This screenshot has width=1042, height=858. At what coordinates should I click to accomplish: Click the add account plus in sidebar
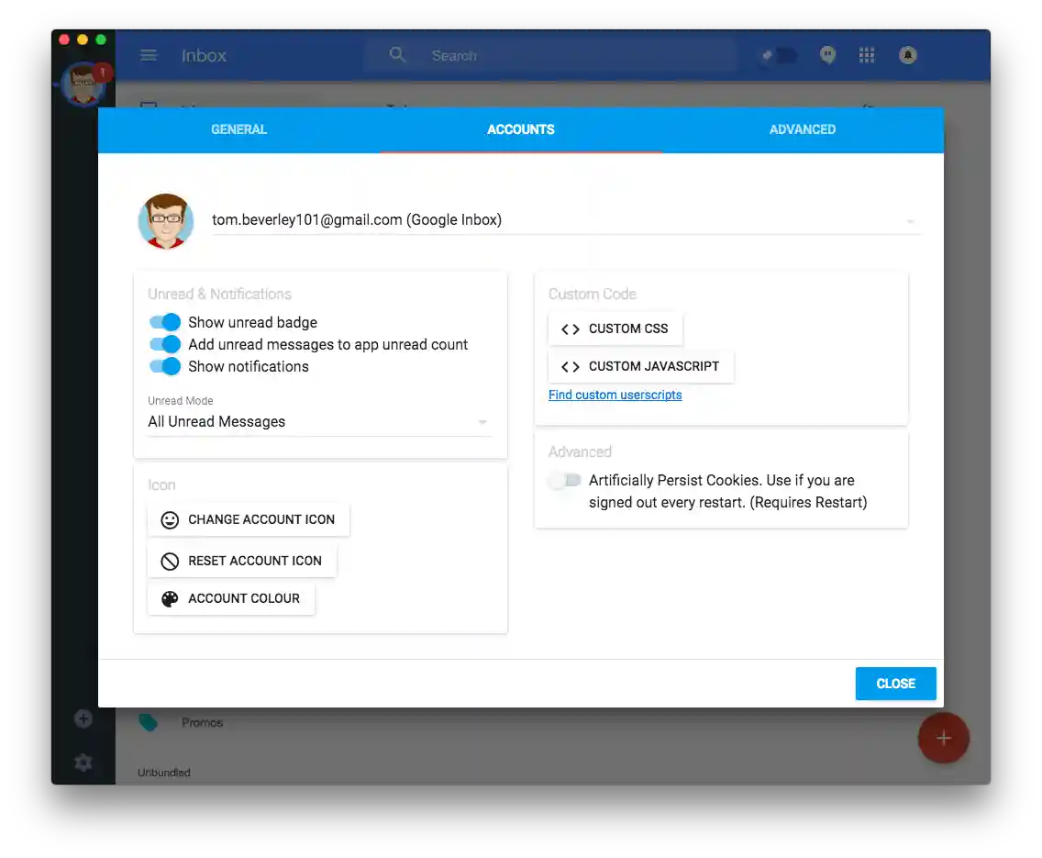[x=83, y=719]
